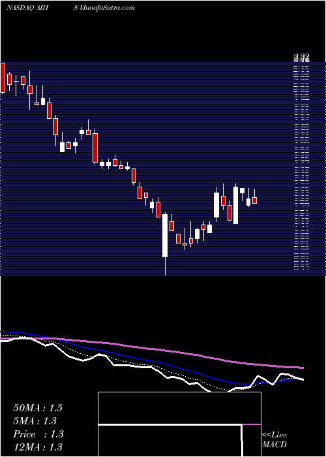Click the "12MA : 1.3" readout
Screen dimensions: 326x457
tap(38, 447)
